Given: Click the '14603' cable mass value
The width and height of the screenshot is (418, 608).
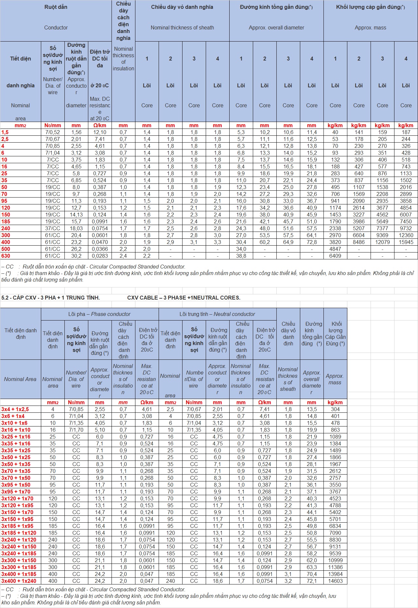Looking at the screenshot, I should (x=335, y=581).
